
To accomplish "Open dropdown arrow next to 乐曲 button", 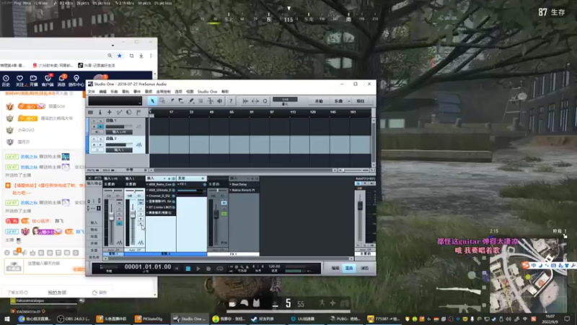I will 349,101.
